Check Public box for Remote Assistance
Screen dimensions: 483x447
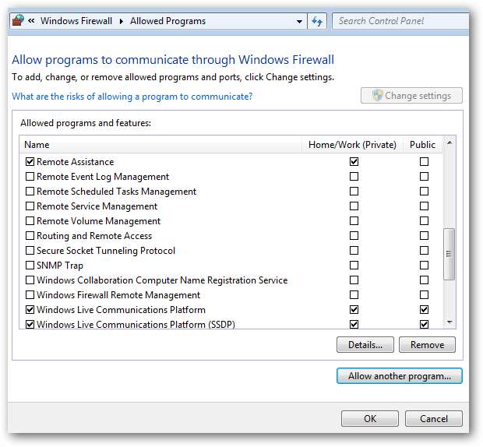[424, 162]
